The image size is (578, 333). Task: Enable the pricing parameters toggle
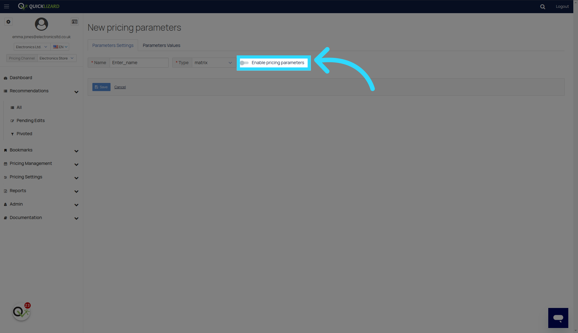coord(244,63)
